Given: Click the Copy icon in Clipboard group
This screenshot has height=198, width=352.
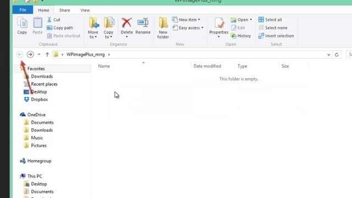Looking at the screenshot, I should click(22, 23).
